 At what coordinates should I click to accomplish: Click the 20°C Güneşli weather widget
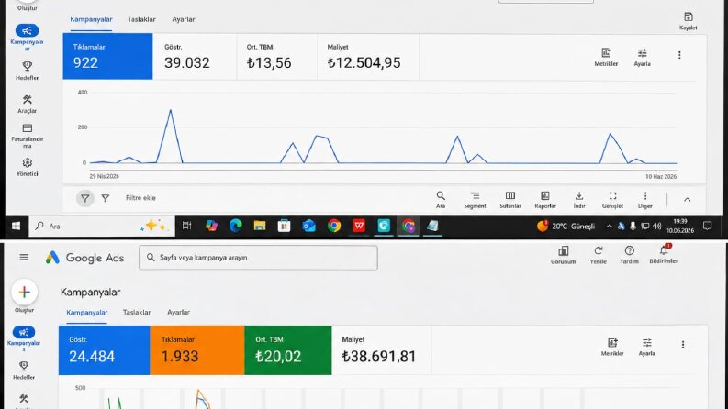(566, 226)
